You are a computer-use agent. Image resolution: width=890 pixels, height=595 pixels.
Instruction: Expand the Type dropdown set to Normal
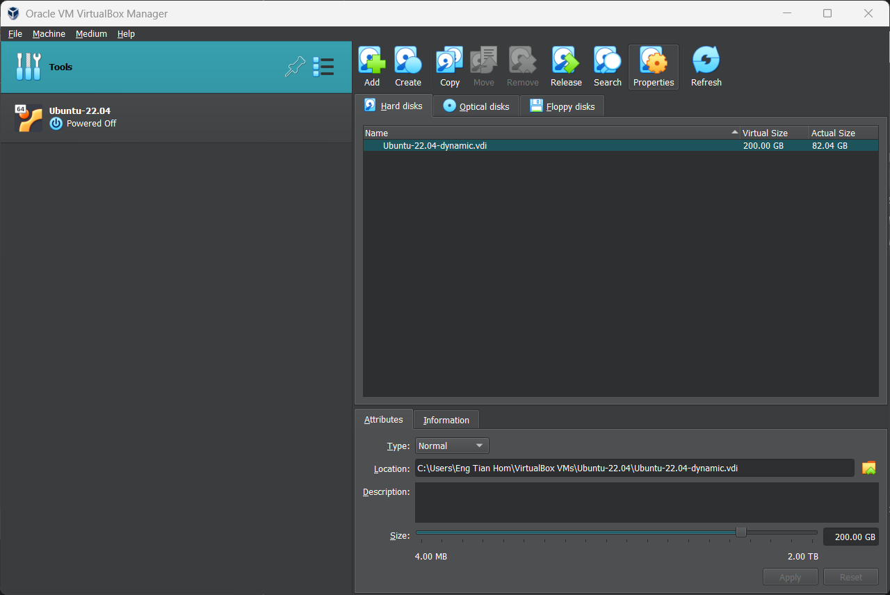(x=452, y=446)
